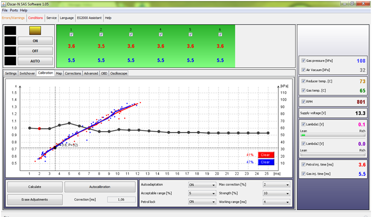The image size is (372, 217).
Task: Click the Calculate button
Action: point(35,187)
